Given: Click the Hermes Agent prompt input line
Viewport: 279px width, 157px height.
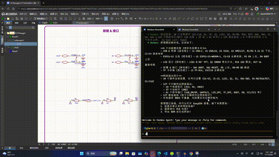Looking at the screenshot, I should [x=208, y=134].
